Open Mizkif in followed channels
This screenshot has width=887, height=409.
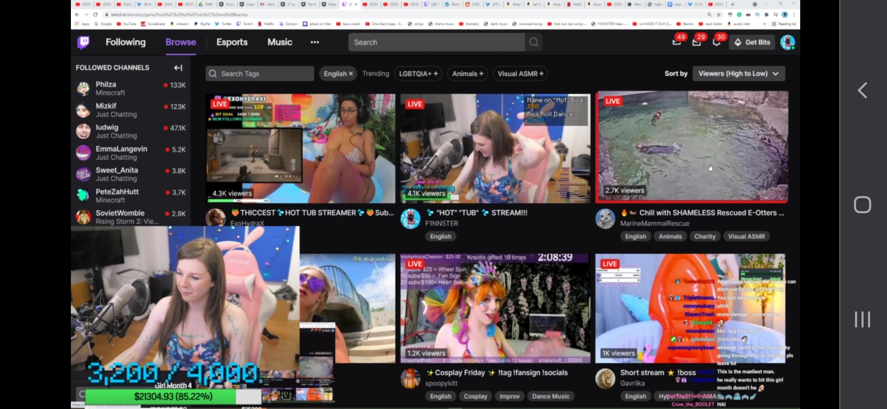pyautogui.click(x=131, y=110)
